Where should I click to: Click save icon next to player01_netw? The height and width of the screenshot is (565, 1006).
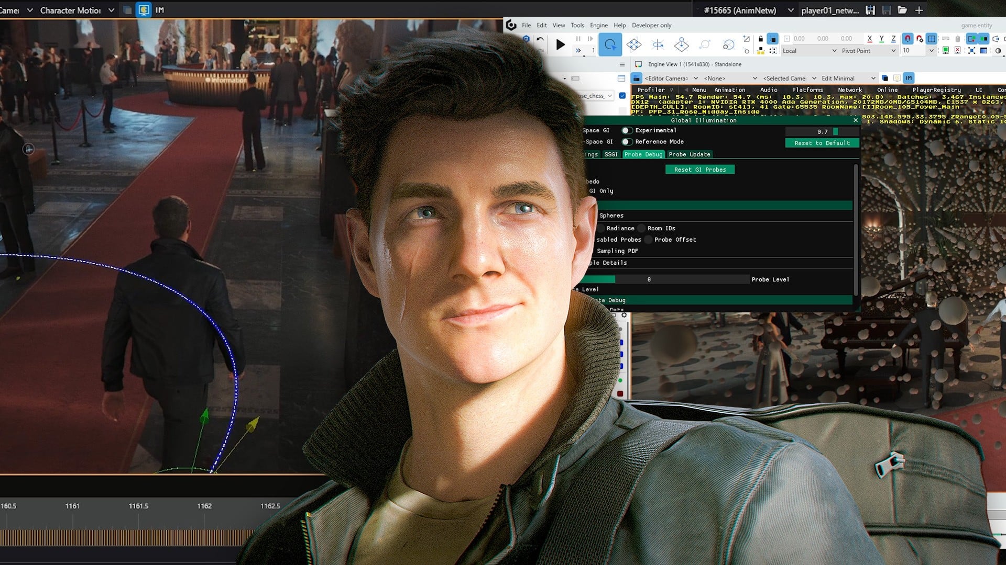[x=870, y=10]
